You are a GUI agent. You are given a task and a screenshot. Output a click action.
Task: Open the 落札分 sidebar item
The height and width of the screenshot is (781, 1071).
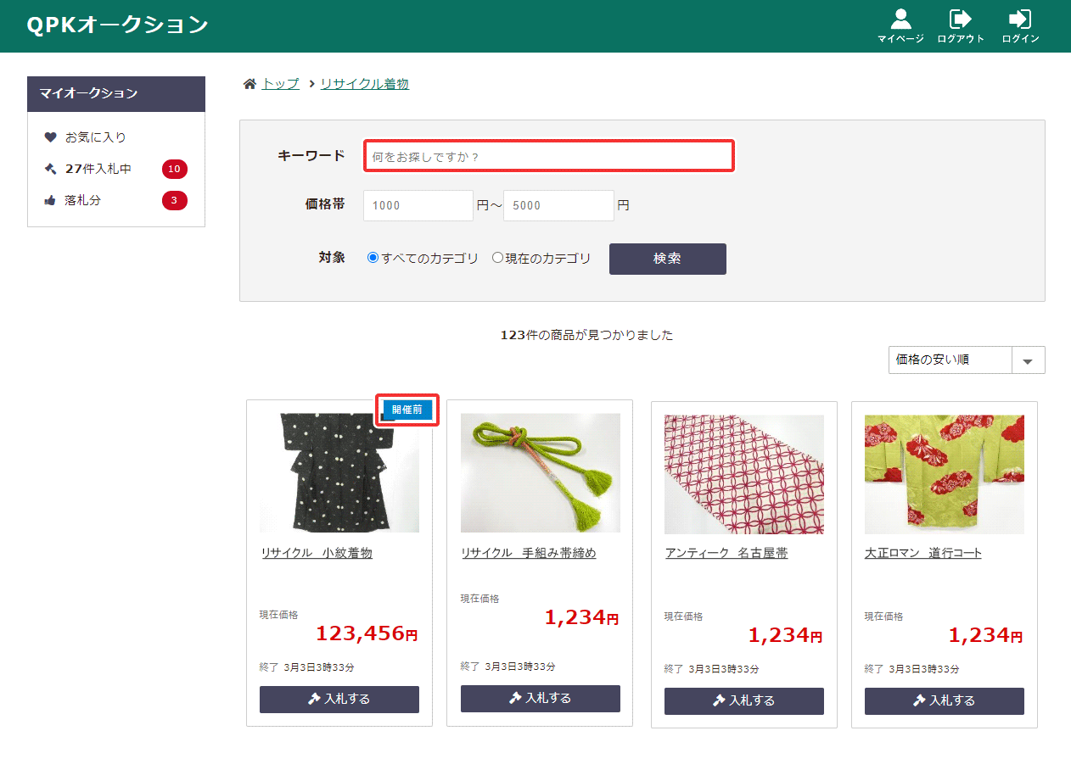tap(82, 200)
